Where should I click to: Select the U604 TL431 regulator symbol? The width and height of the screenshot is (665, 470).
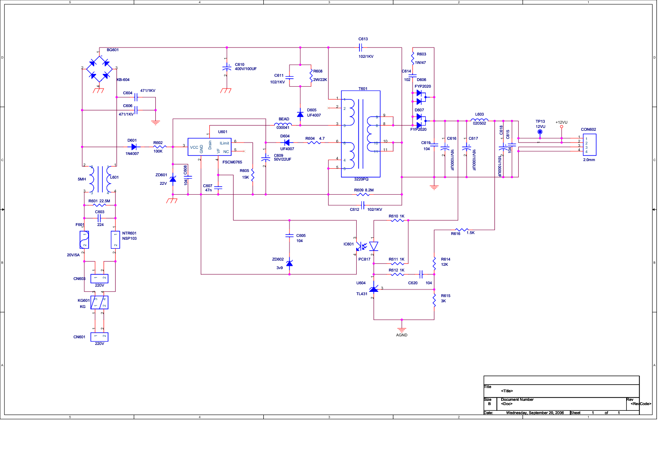[374, 289]
